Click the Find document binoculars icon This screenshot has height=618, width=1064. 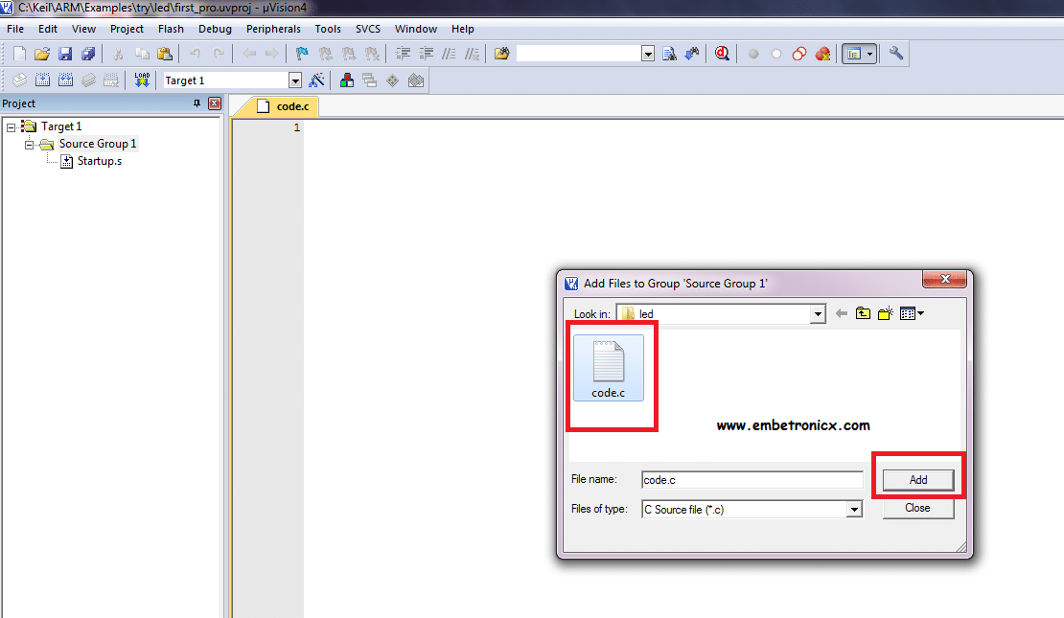pyautogui.click(x=669, y=54)
